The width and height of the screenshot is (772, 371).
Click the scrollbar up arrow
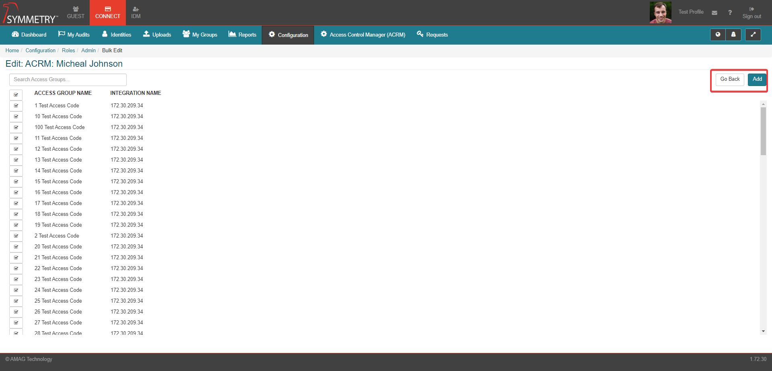tap(763, 104)
